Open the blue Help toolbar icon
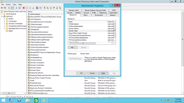 click(37, 8)
